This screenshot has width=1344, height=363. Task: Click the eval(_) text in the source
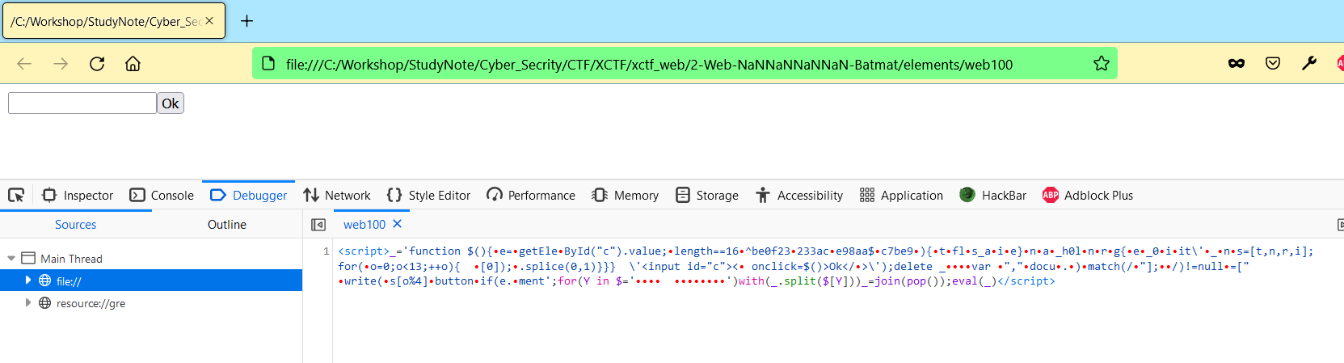coord(974,281)
